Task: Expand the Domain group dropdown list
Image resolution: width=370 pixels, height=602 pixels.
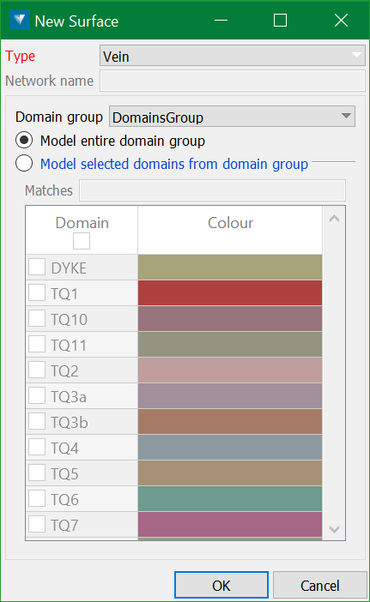Action: pos(232,117)
